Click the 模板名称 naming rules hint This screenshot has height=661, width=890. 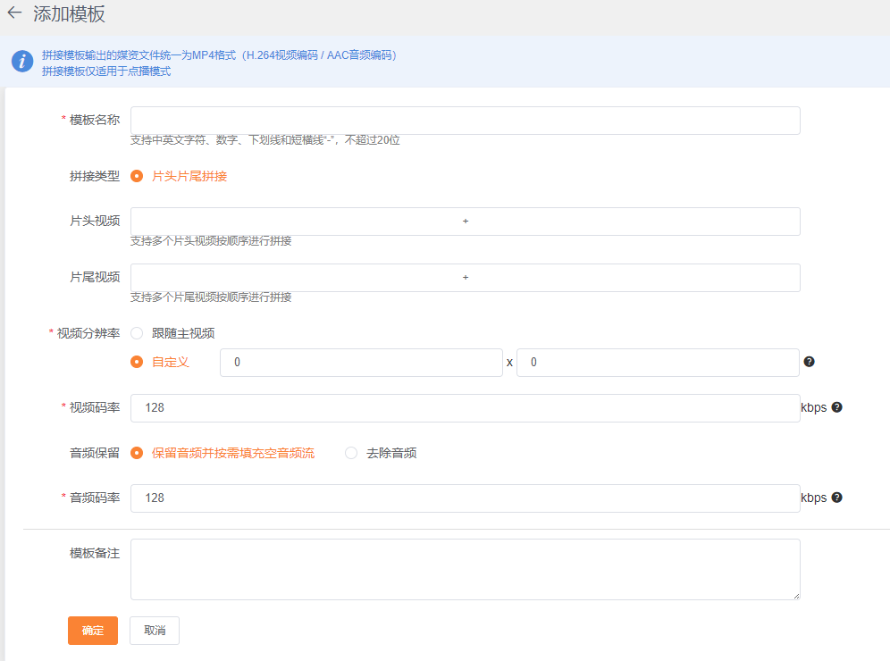(x=265, y=140)
